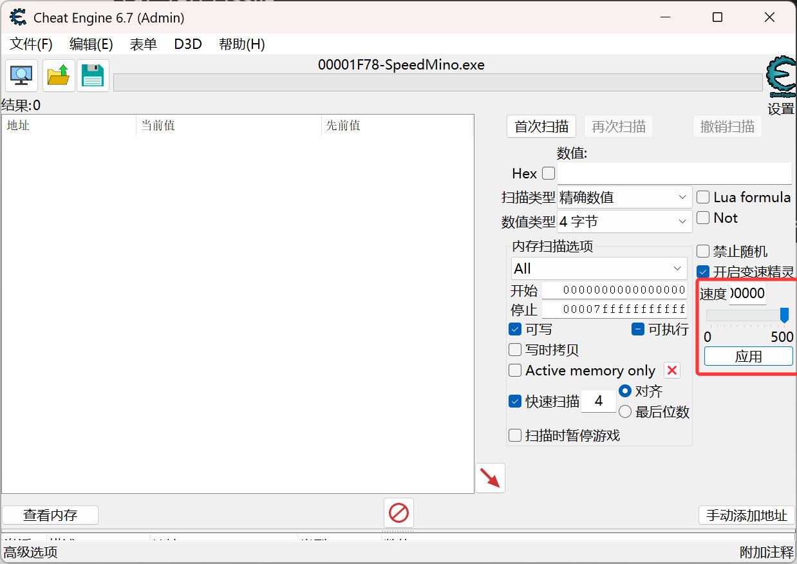Click the 再次扫描 button

point(619,126)
